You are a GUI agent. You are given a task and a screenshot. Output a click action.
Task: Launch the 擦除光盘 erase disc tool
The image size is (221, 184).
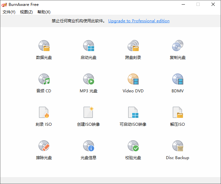pyautogui.click(x=44, y=146)
